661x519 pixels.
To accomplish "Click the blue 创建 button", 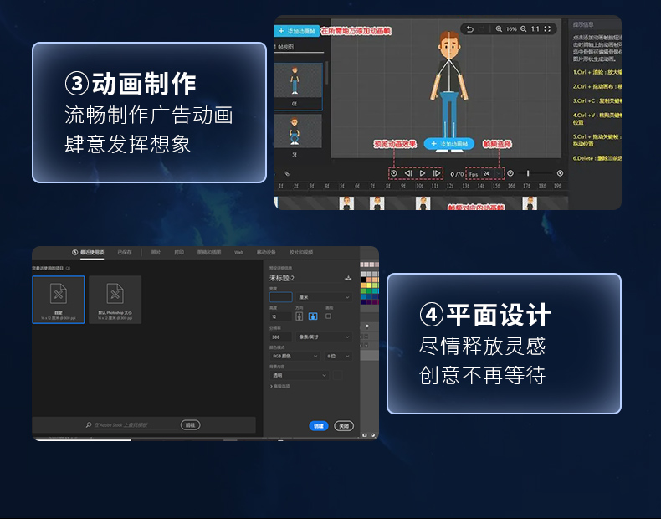I will point(318,425).
